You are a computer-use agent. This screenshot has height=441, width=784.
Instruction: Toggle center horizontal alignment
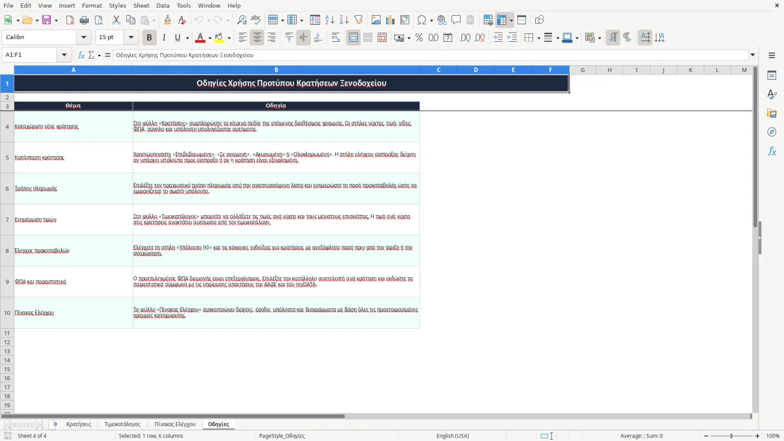[x=257, y=38]
